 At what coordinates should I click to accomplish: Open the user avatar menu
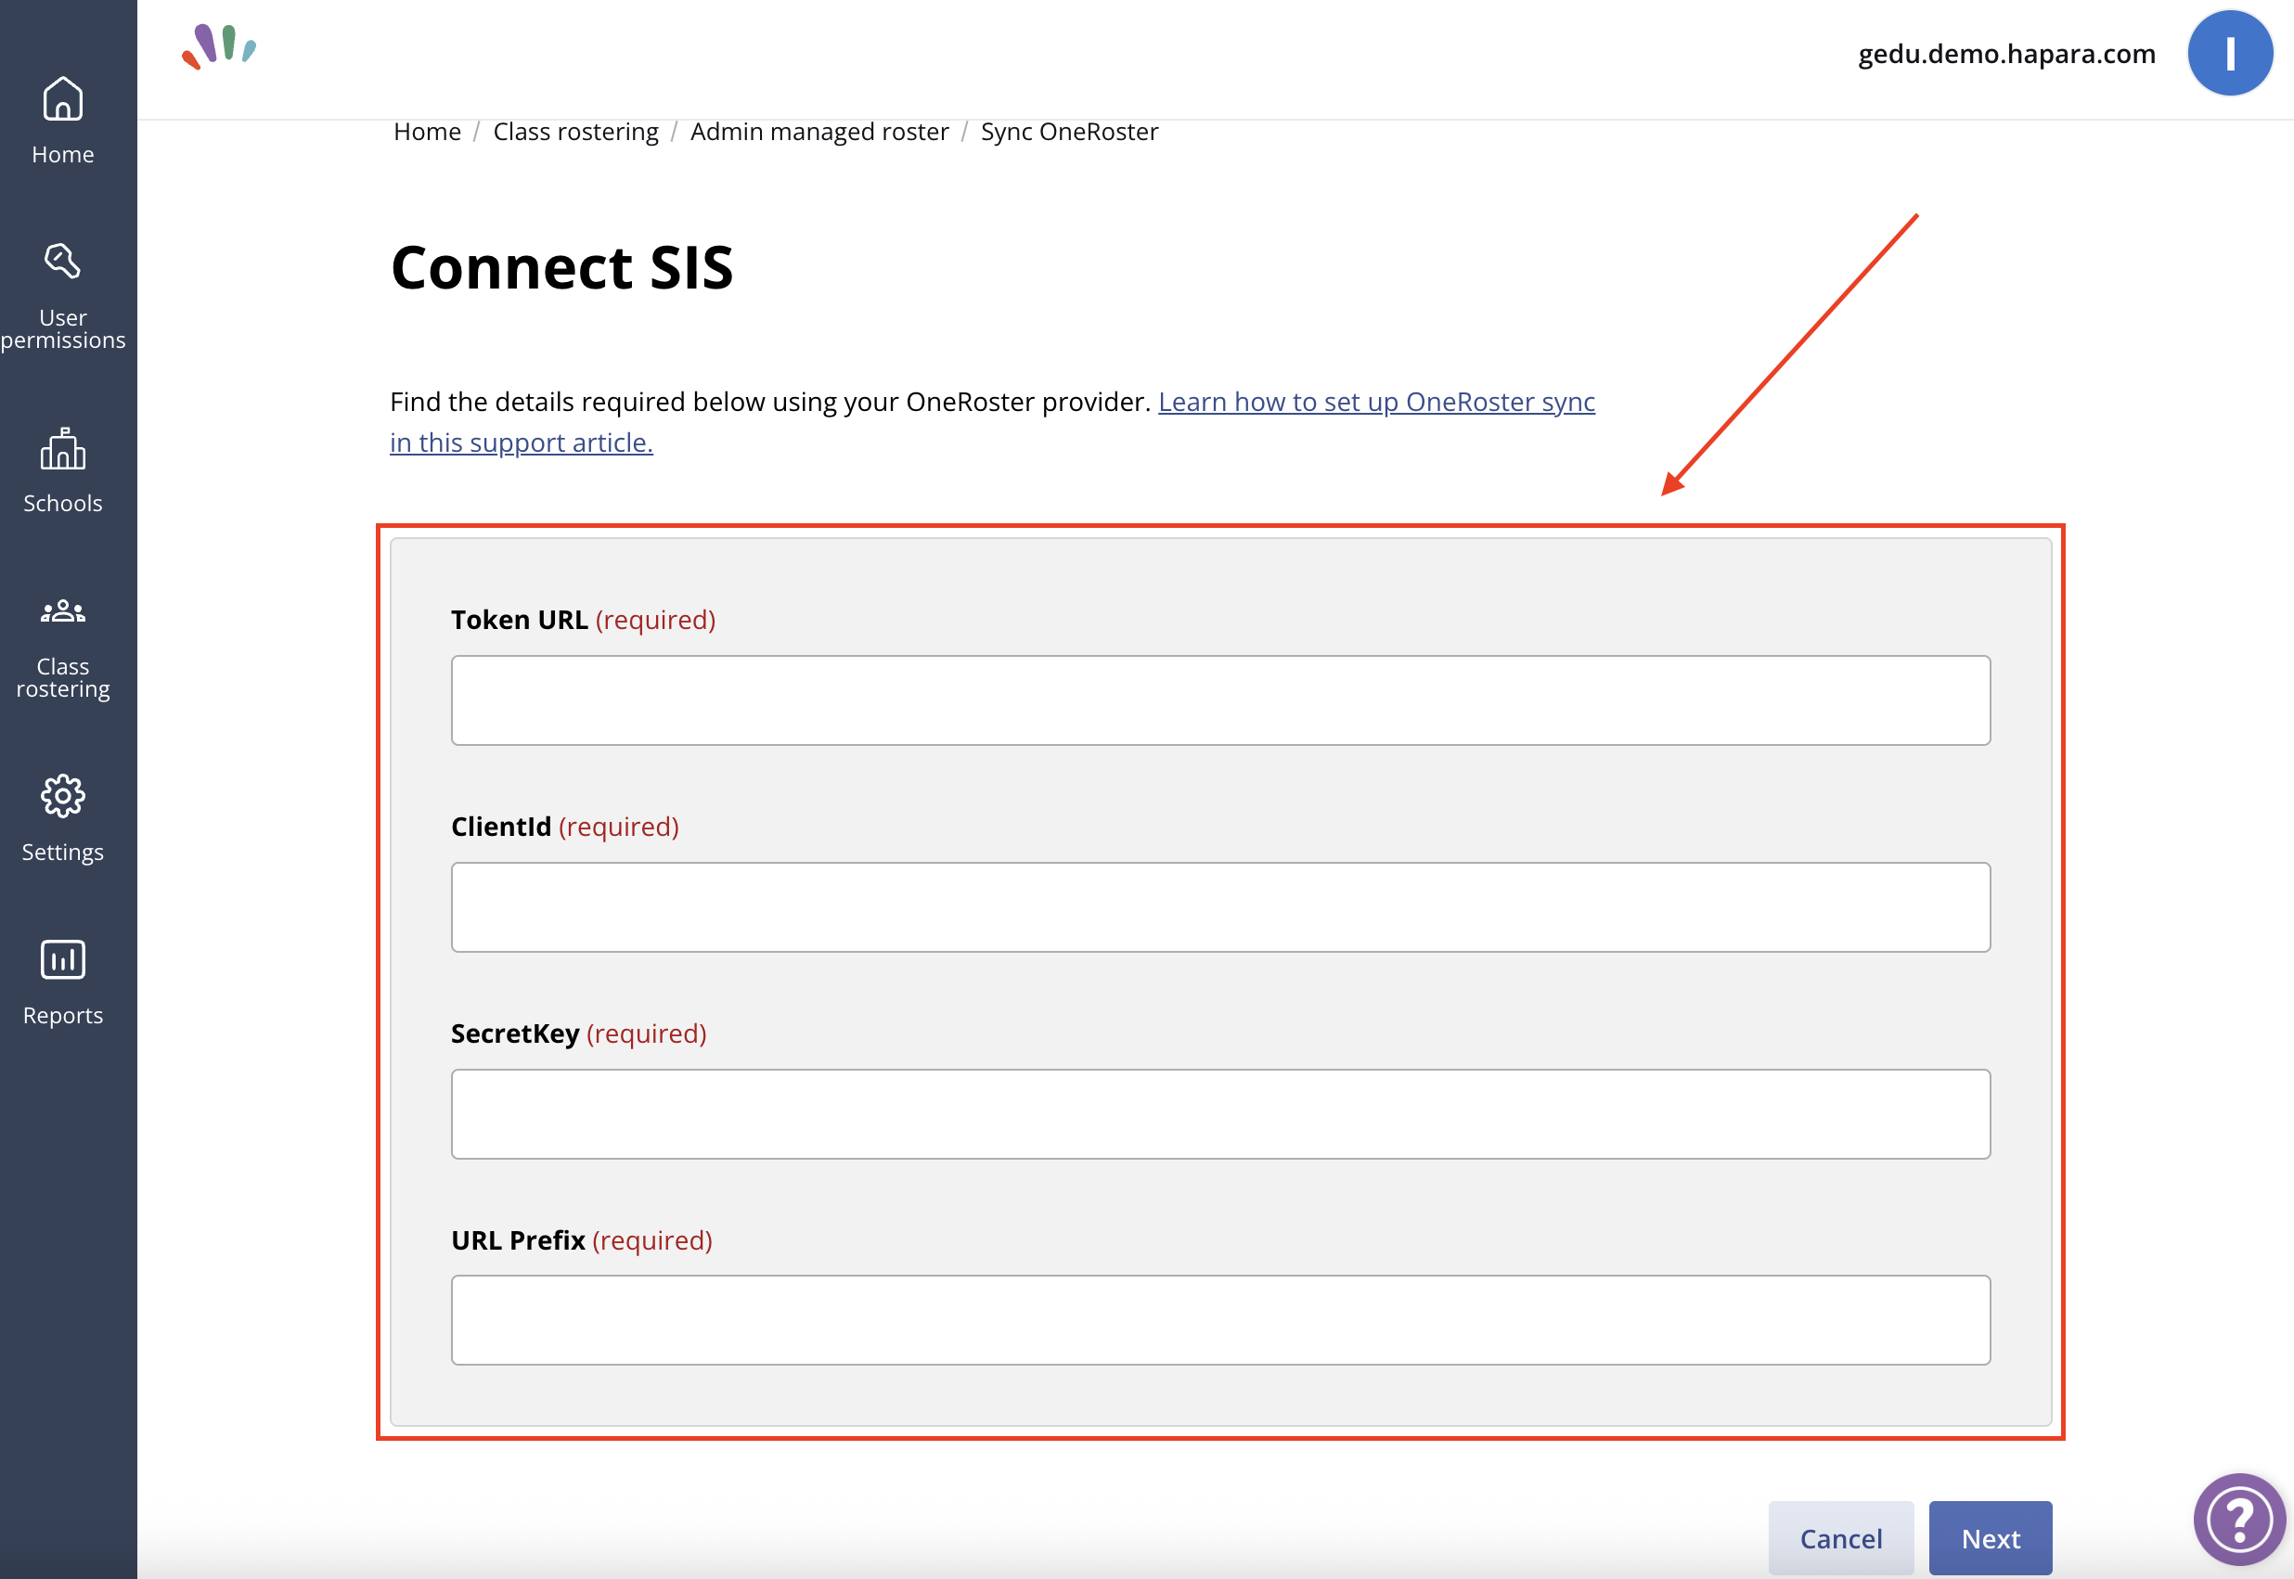[2230, 54]
